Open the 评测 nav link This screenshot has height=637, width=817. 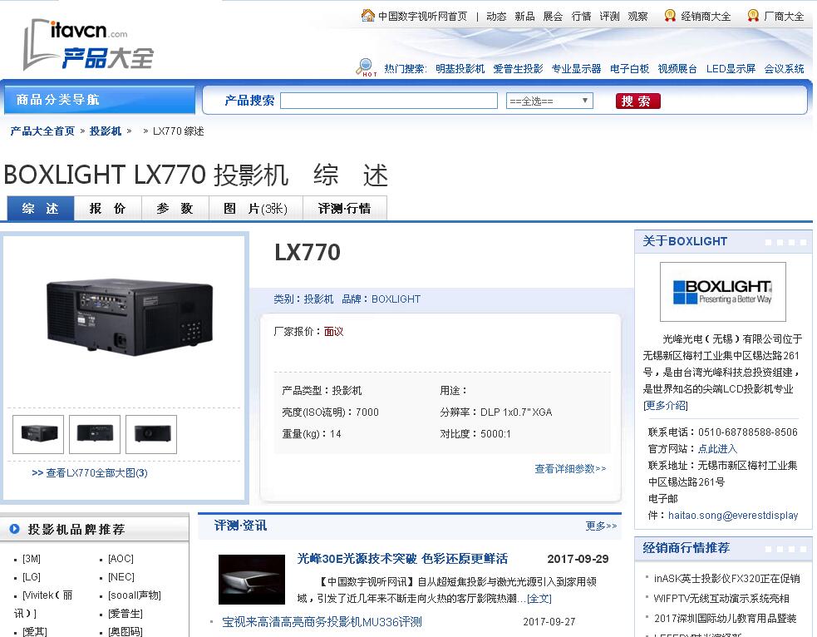point(609,16)
